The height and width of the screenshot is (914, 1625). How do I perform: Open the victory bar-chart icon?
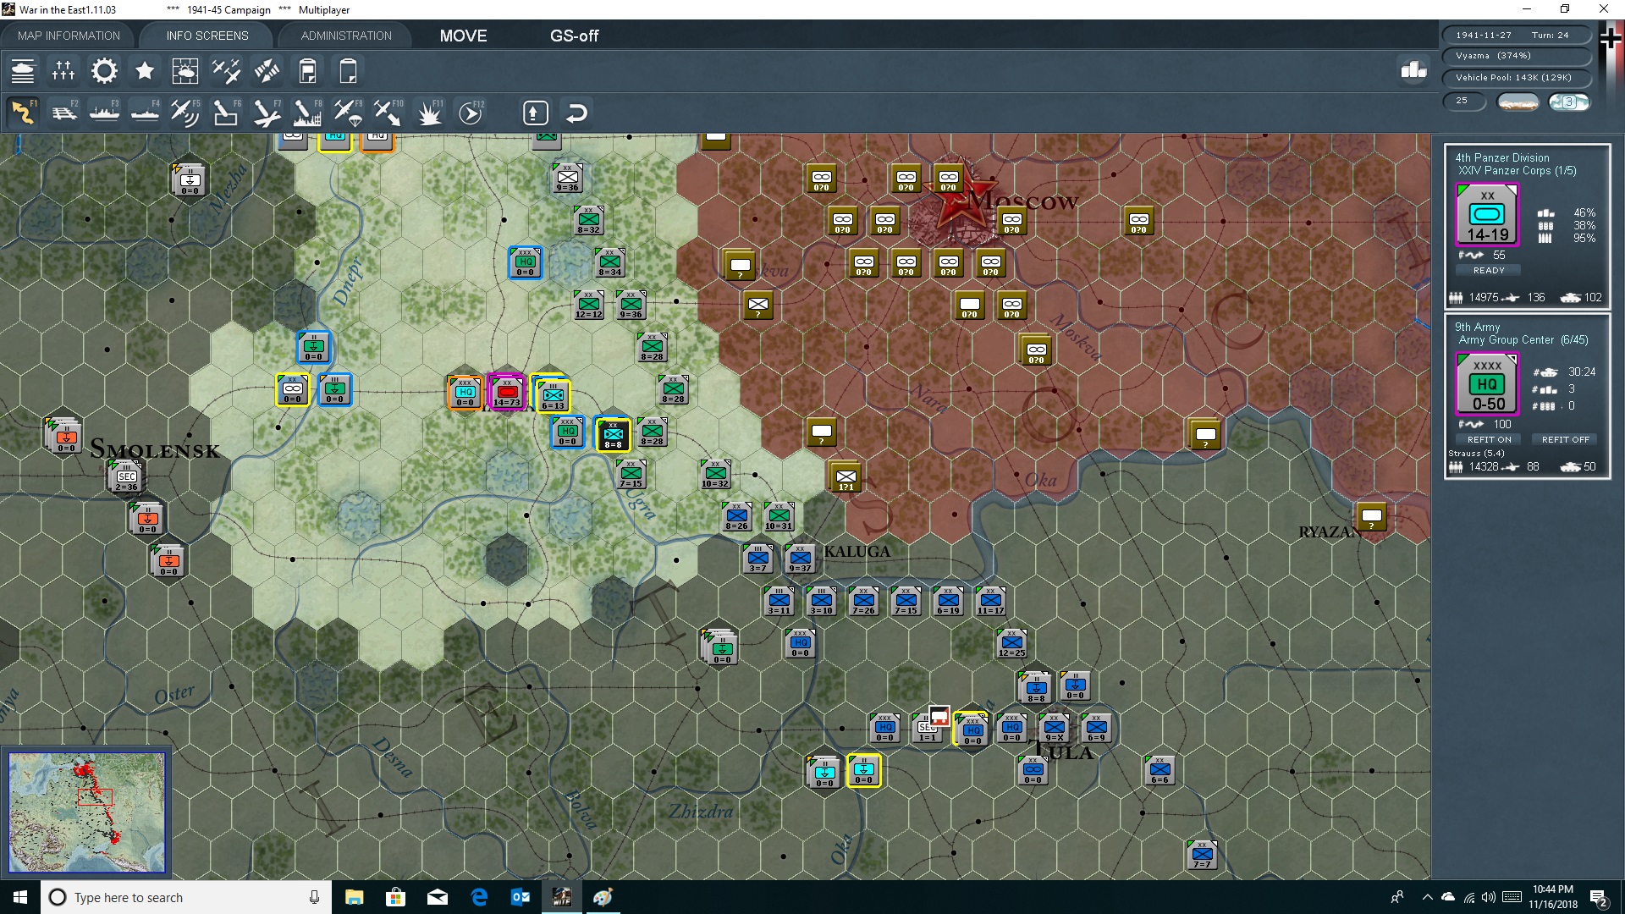(1413, 69)
